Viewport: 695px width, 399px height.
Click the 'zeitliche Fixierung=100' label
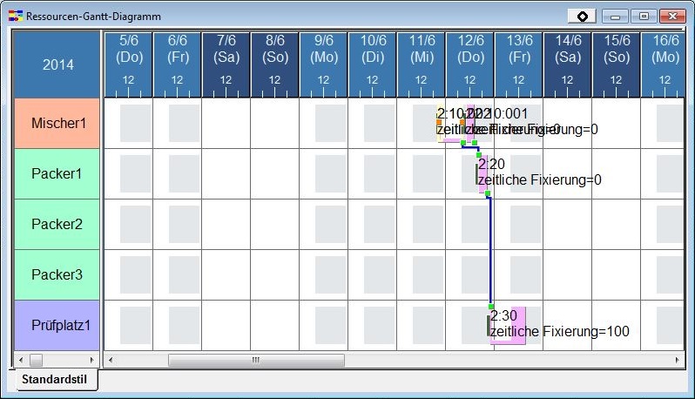click(560, 331)
